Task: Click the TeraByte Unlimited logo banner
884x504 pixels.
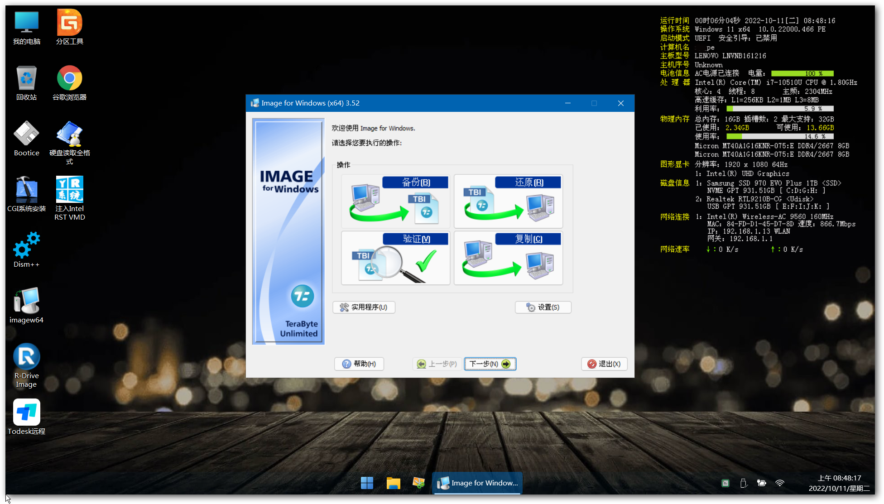Action: pyautogui.click(x=288, y=231)
